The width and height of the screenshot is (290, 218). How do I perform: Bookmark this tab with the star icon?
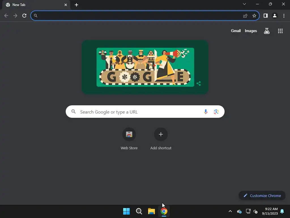pos(254,16)
